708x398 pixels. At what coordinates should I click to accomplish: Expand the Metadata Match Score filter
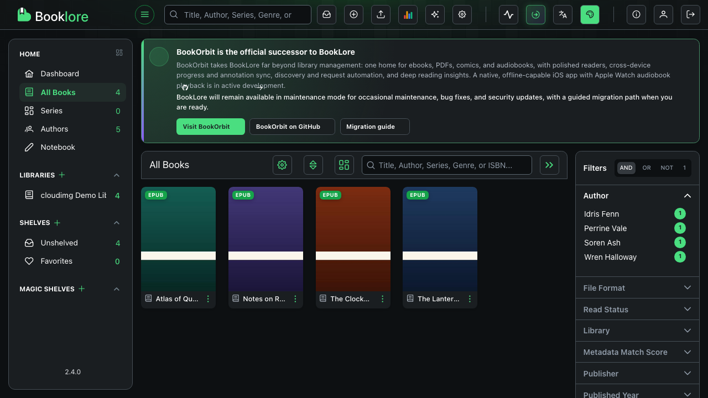pyautogui.click(x=637, y=352)
